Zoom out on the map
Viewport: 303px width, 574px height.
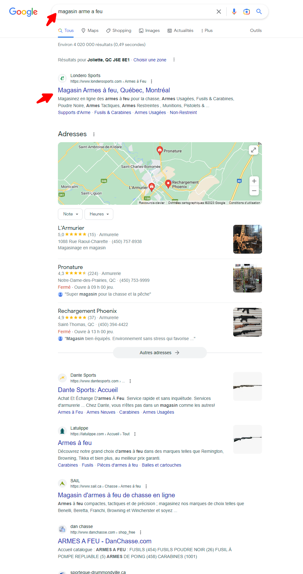tap(254, 191)
